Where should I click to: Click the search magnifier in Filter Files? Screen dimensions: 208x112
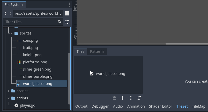(x=60, y=22)
